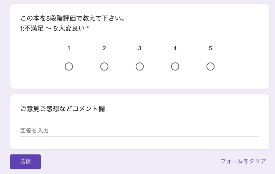
Task: Click the number 5 scale label
Action: click(211, 48)
